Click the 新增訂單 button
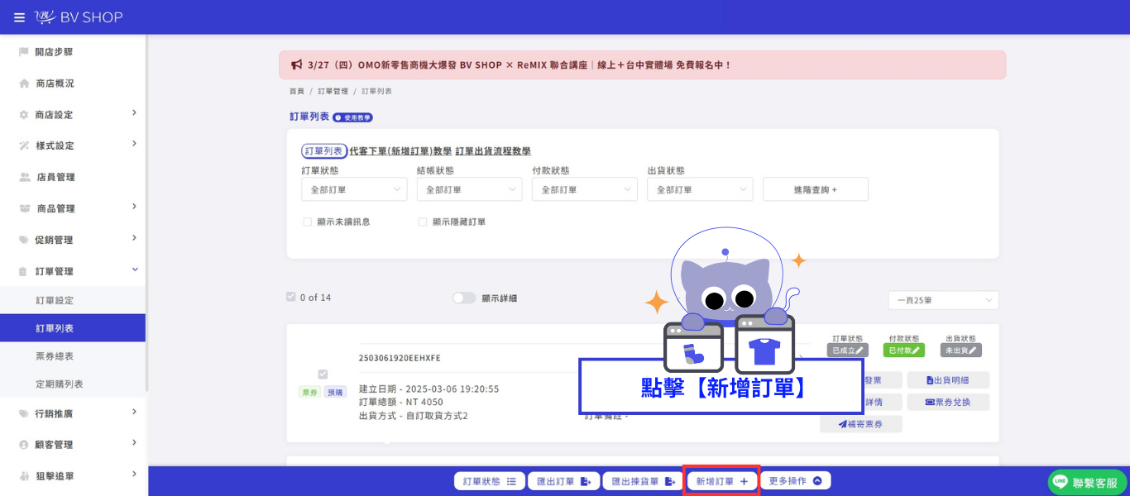 pos(722,481)
